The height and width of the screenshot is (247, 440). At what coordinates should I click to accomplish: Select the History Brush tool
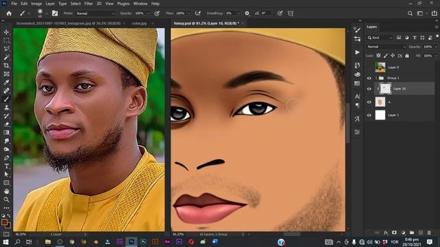pyautogui.click(x=6, y=116)
